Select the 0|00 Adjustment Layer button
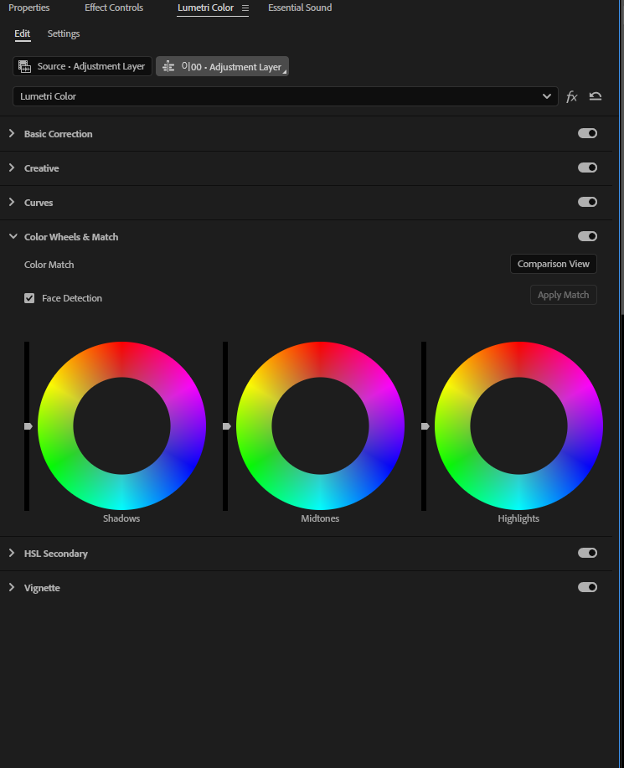The width and height of the screenshot is (624, 768). pos(222,67)
